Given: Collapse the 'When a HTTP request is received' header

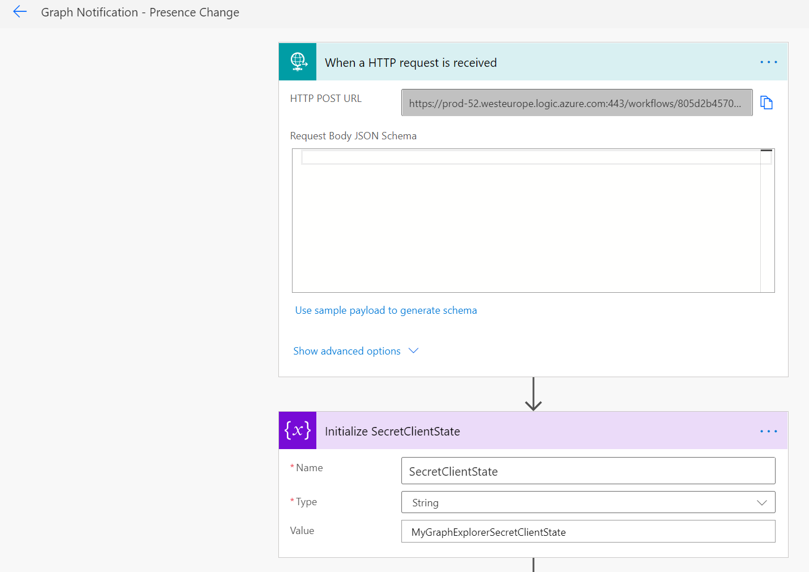Looking at the screenshot, I should coord(533,62).
